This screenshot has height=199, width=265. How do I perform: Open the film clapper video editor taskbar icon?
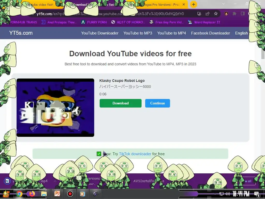click(x=95, y=194)
